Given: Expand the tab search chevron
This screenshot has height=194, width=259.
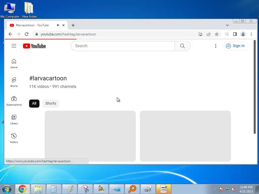Looking at the screenshot, I should [x=227, y=25].
